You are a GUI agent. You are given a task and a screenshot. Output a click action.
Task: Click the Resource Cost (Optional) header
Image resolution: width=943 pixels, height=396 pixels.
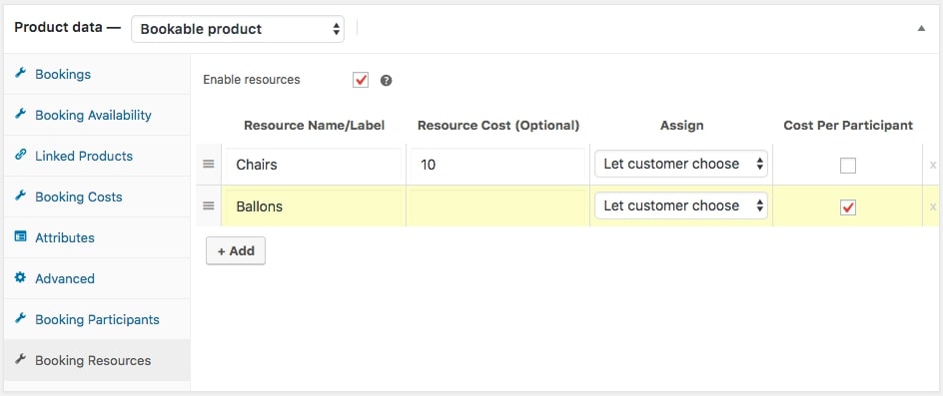point(497,126)
